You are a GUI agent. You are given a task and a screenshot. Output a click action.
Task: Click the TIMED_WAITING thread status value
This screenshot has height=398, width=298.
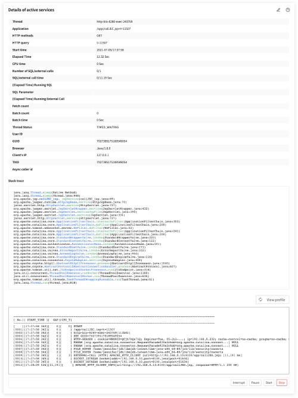(108, 127)
